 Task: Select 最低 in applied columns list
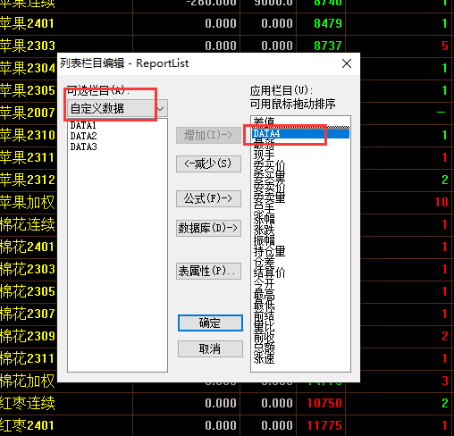pos(264,305)
